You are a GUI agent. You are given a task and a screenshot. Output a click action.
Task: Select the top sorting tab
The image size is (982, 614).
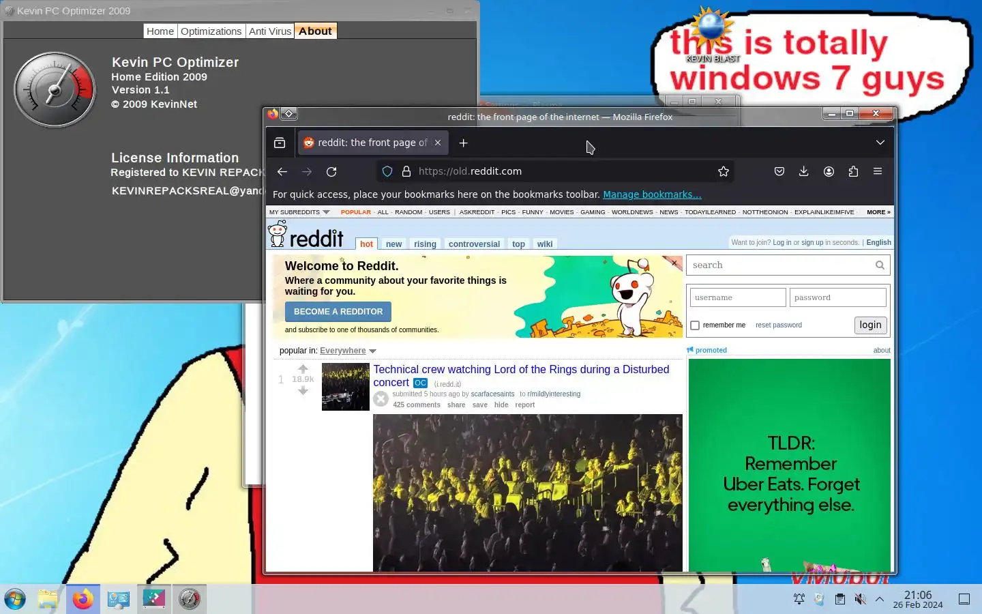(518, 244)
